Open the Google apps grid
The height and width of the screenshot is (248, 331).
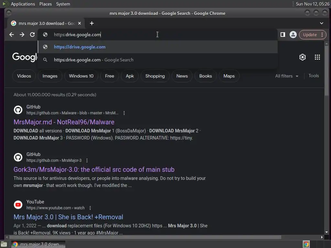point(317,57)
